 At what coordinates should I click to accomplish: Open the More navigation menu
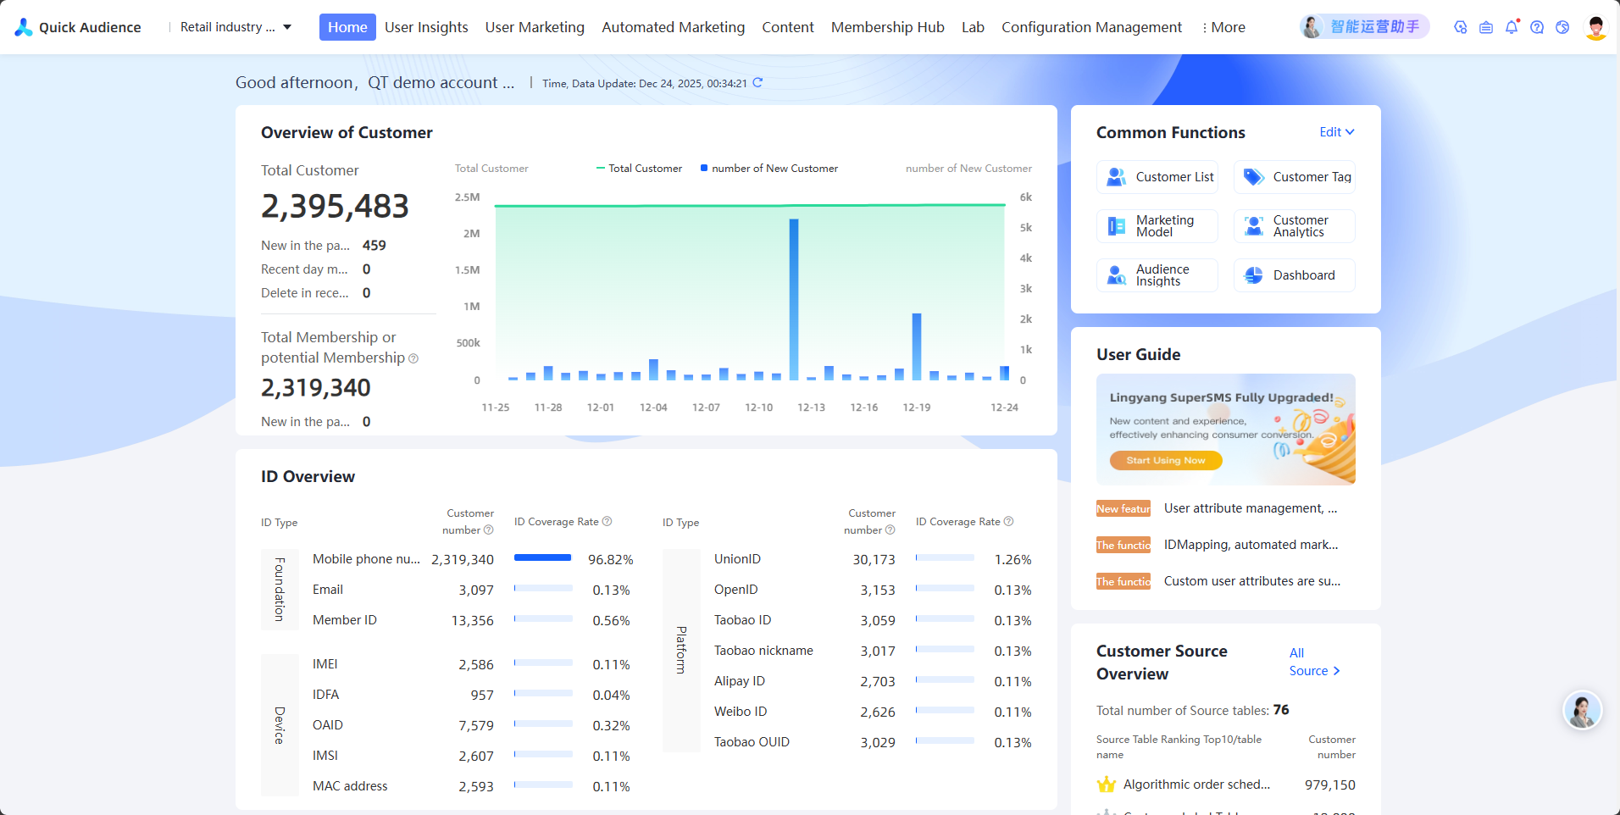click(x=1223, y=27)
